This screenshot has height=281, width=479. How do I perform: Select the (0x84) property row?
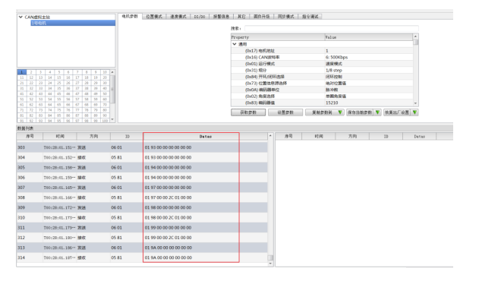point(322,77)
